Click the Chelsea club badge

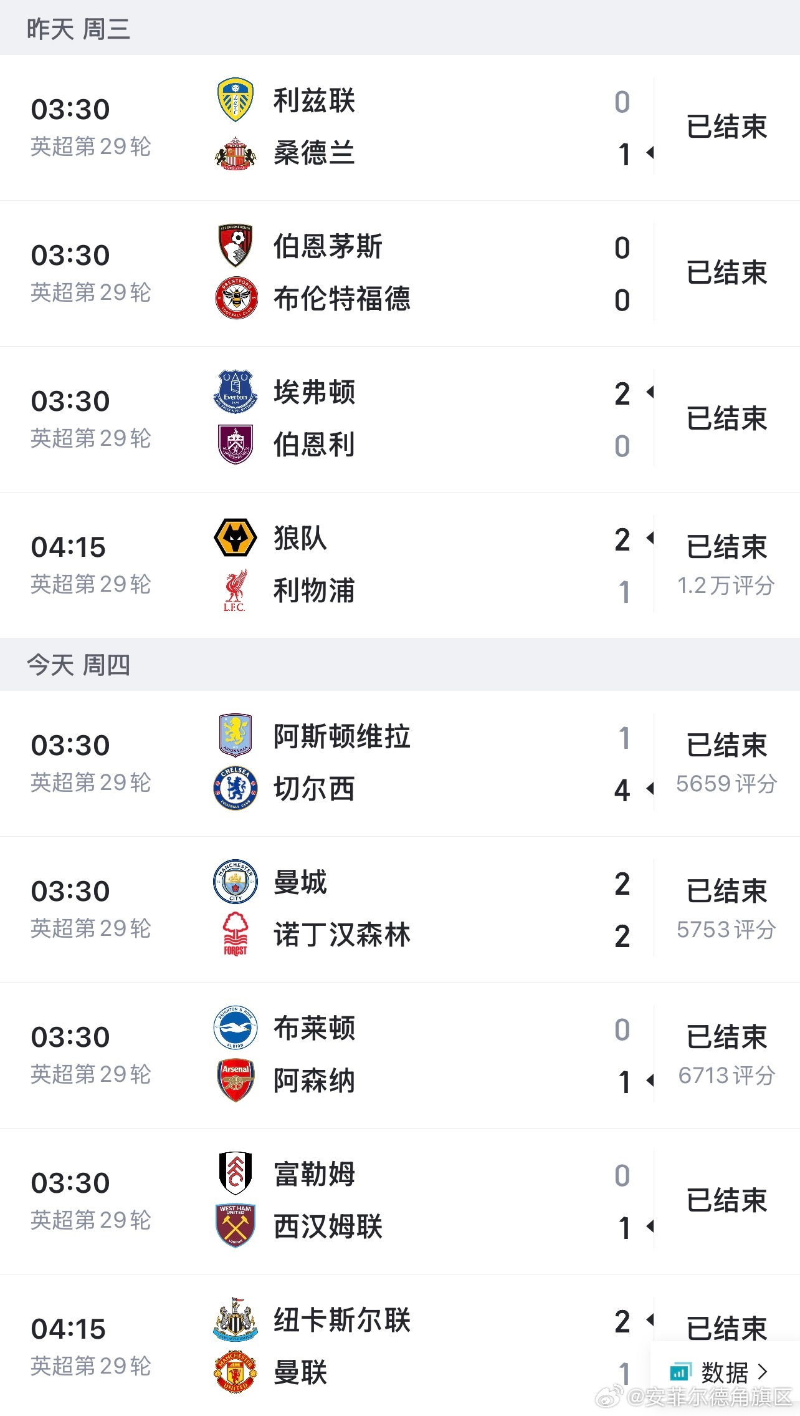coord(236,789)
